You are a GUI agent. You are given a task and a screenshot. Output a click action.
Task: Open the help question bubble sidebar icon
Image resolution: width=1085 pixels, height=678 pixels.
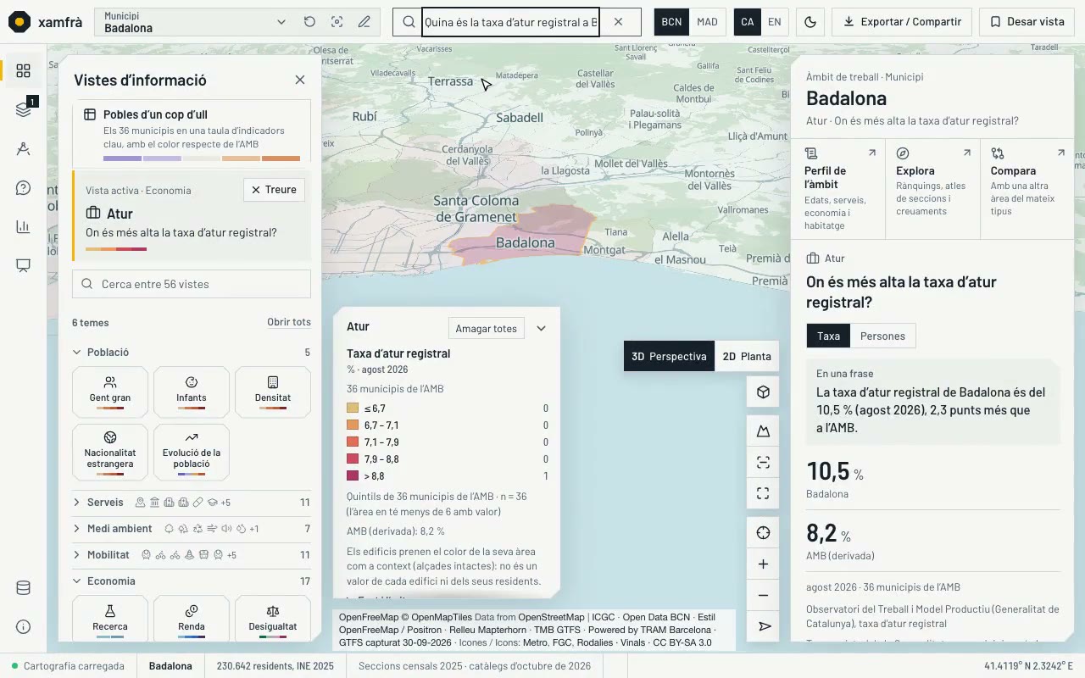[x=23, y=188]
